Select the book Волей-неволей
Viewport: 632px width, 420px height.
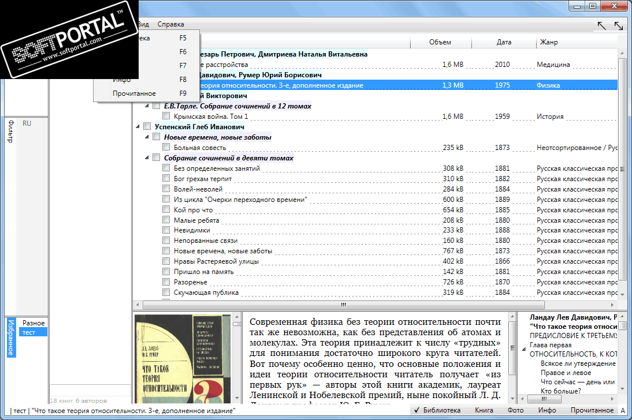point(198,189)
